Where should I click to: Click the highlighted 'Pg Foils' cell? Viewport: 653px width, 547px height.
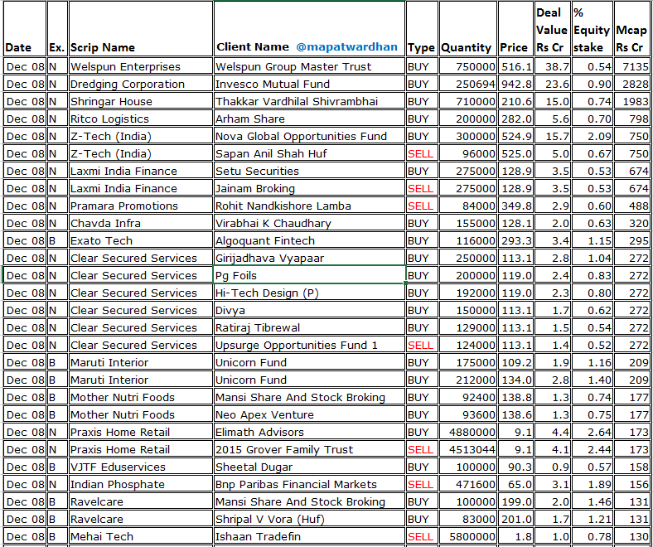coord(309,276)
